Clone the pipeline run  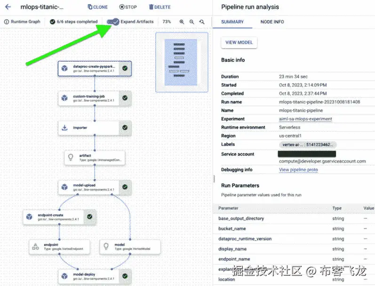tap(98, 7)
